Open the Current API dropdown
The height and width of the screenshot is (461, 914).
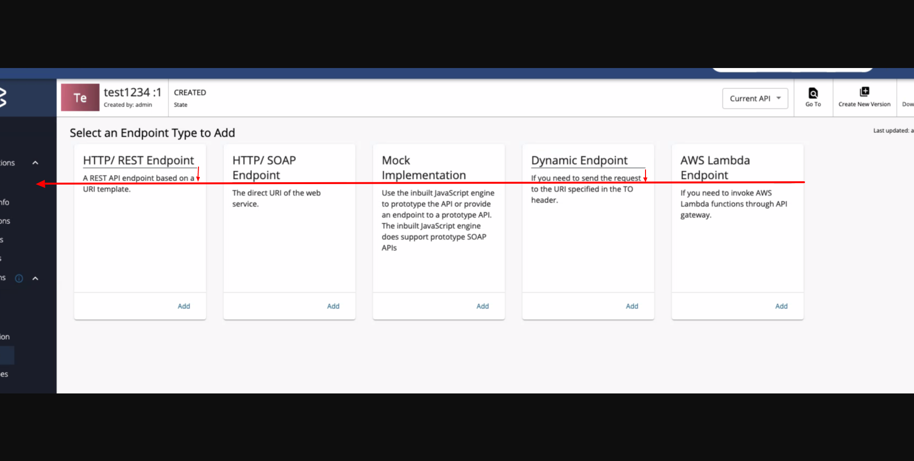click(755, 98)
